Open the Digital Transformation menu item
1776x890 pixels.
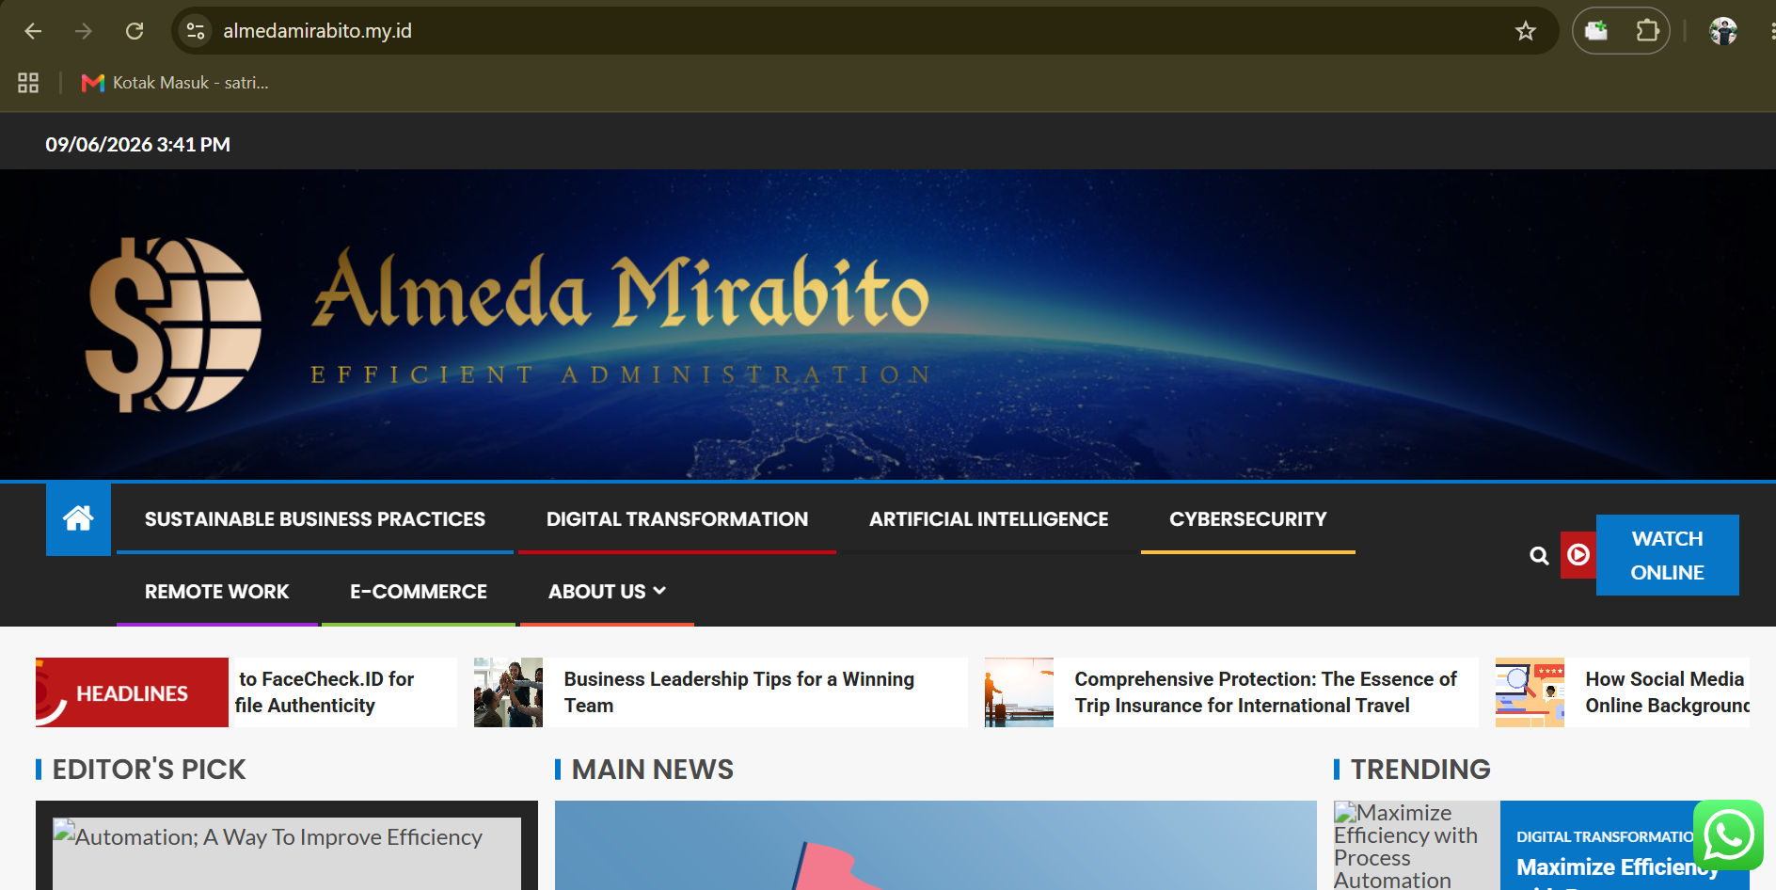tap(677, 518)
